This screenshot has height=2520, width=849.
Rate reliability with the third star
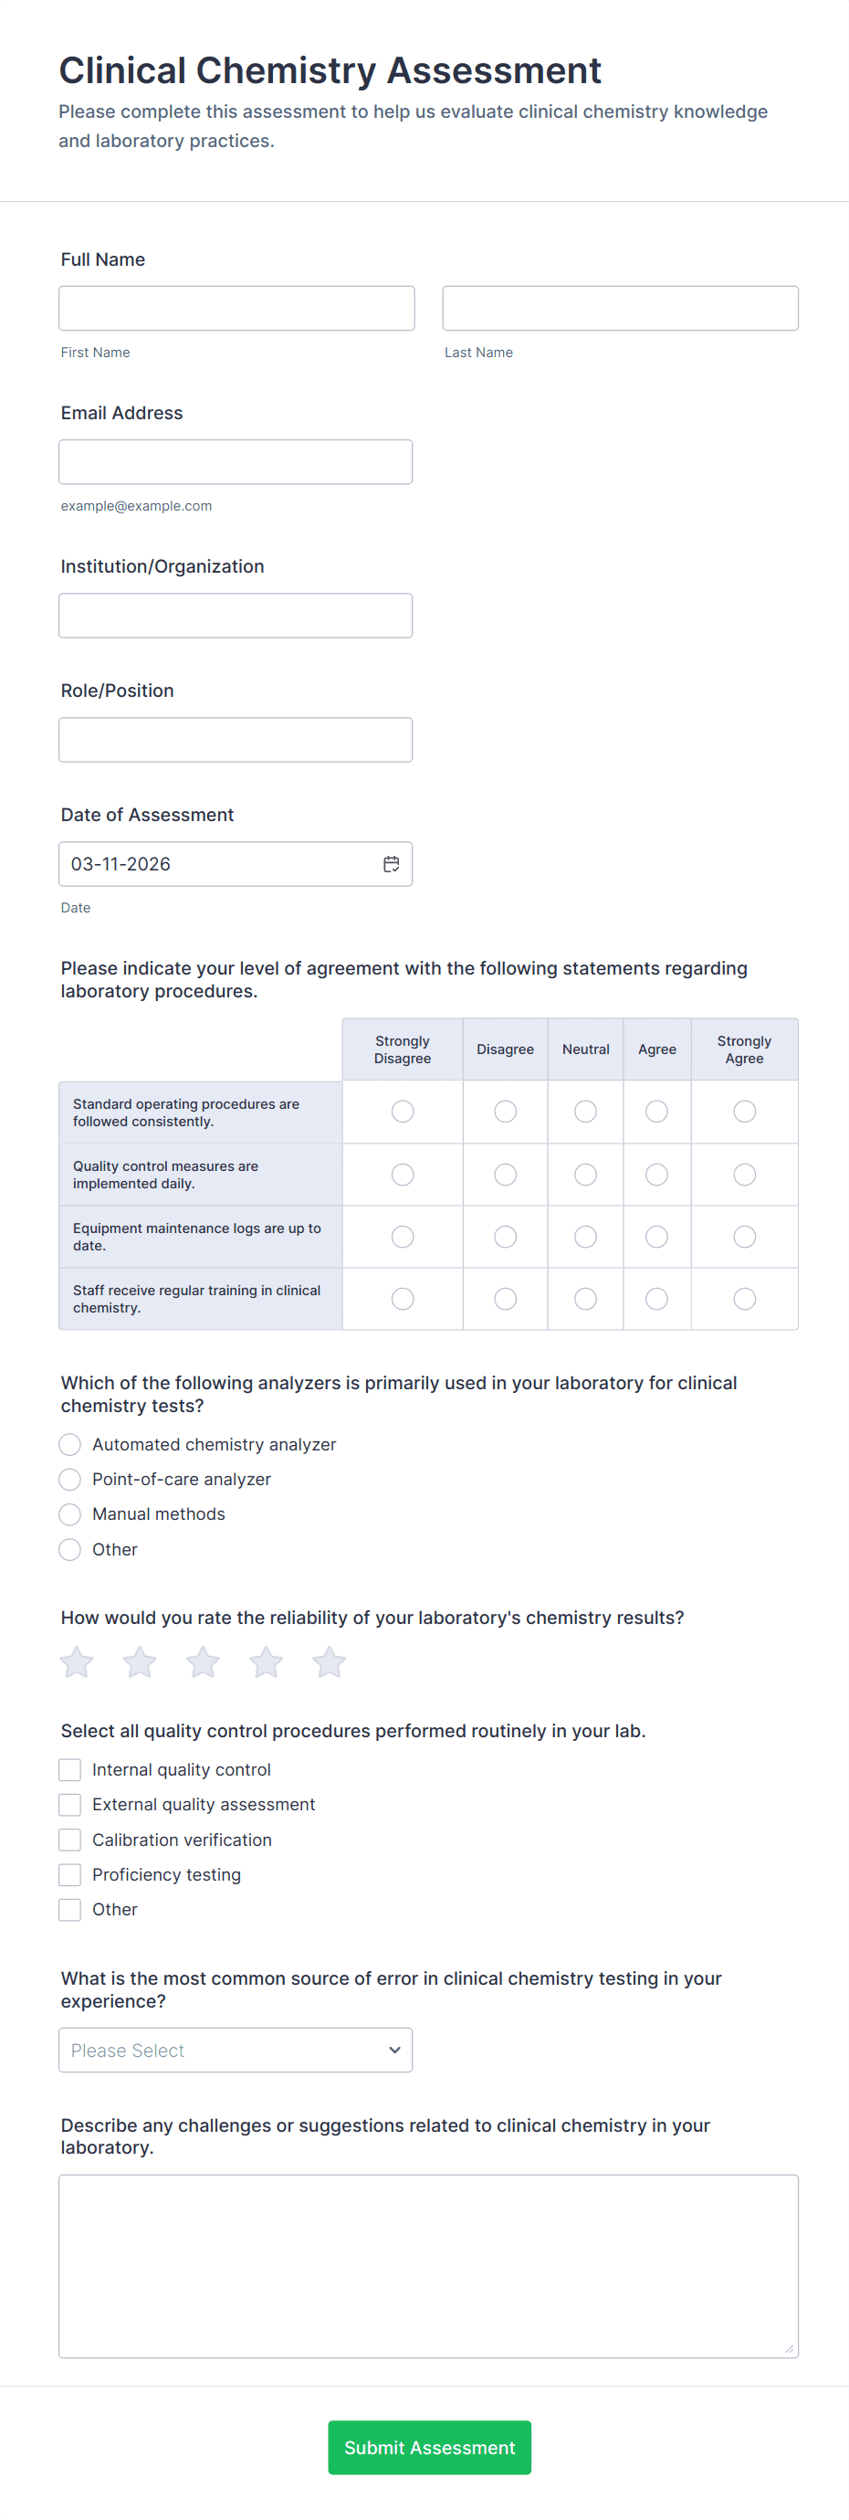coord(203,1662)
